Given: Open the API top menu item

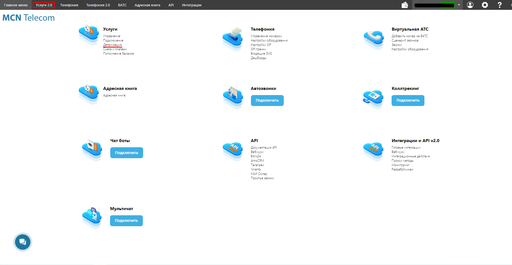Looking at the screenshot, I should tap(171, 5).
